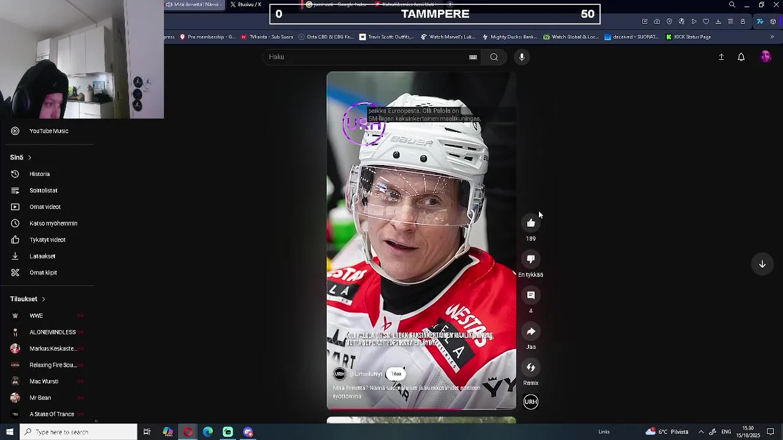Click the browser ad-blocker shield icon
783x440 pixels.
click(x=669, y=21)
